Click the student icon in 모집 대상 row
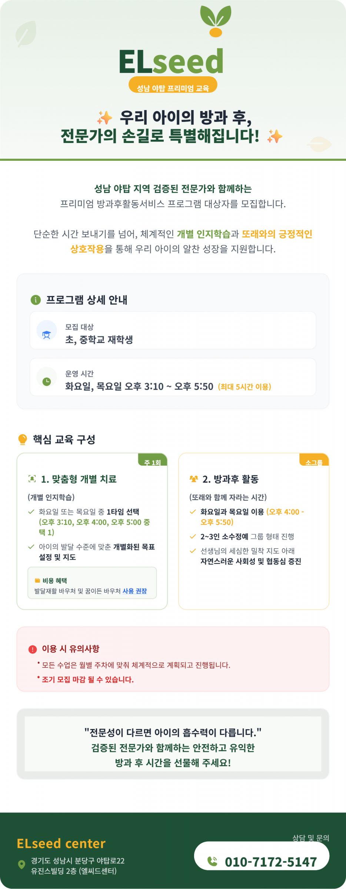 click(x=47, y=334)
